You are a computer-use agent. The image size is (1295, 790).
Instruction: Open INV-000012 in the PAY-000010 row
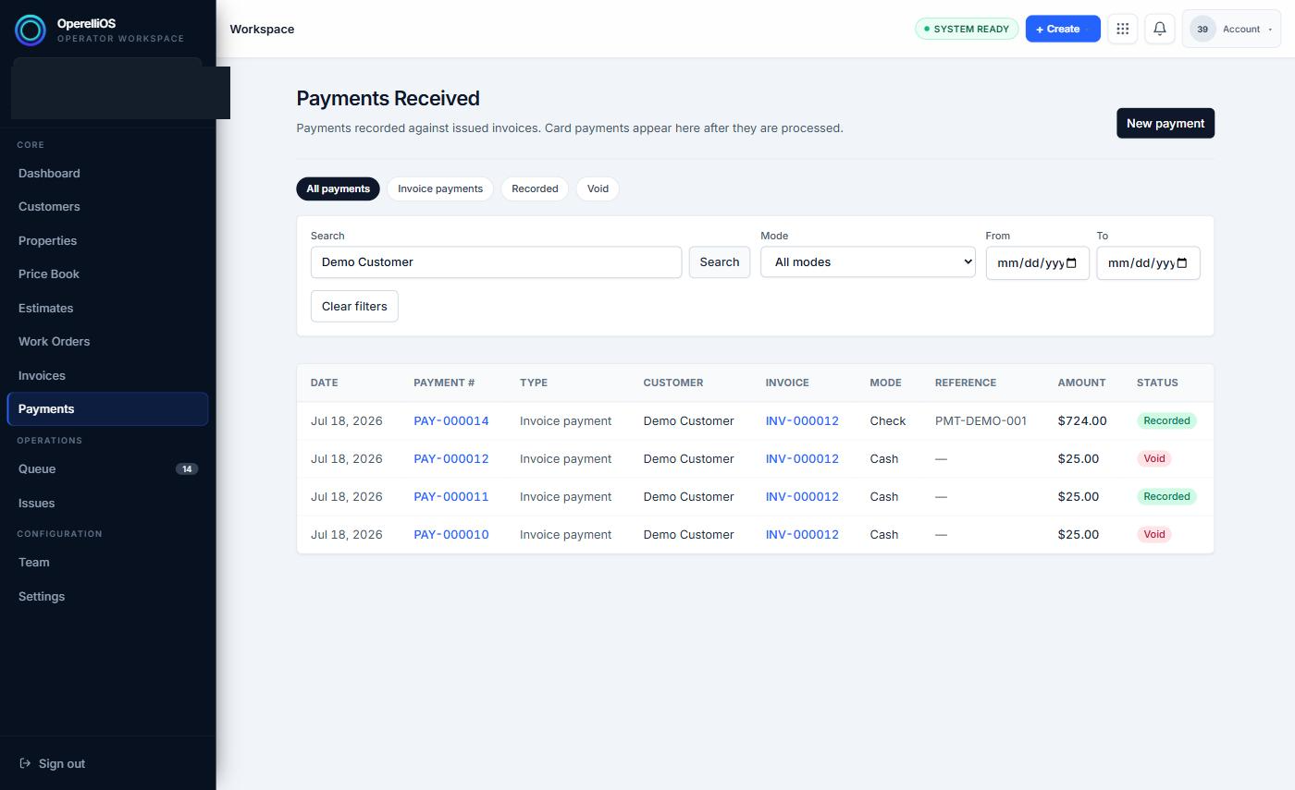tap(802, 535)
